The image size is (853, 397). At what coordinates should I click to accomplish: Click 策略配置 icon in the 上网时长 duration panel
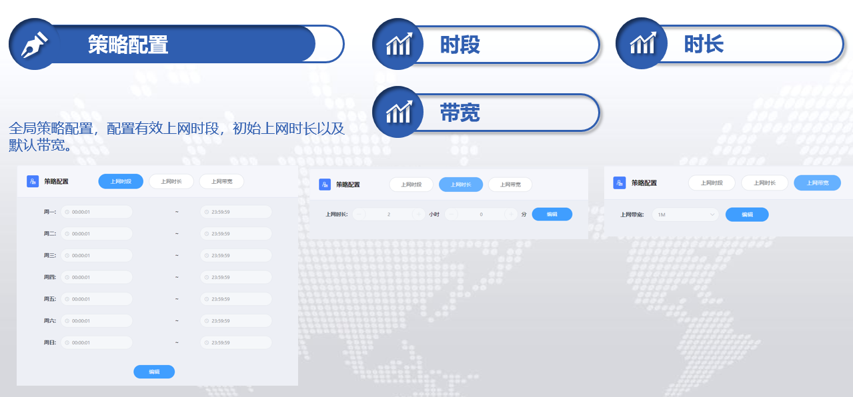pos(325,185)
